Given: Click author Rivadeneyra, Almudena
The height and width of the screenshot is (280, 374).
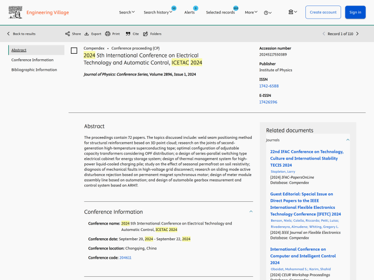Looking at the screenshot, I should point(289,227).
